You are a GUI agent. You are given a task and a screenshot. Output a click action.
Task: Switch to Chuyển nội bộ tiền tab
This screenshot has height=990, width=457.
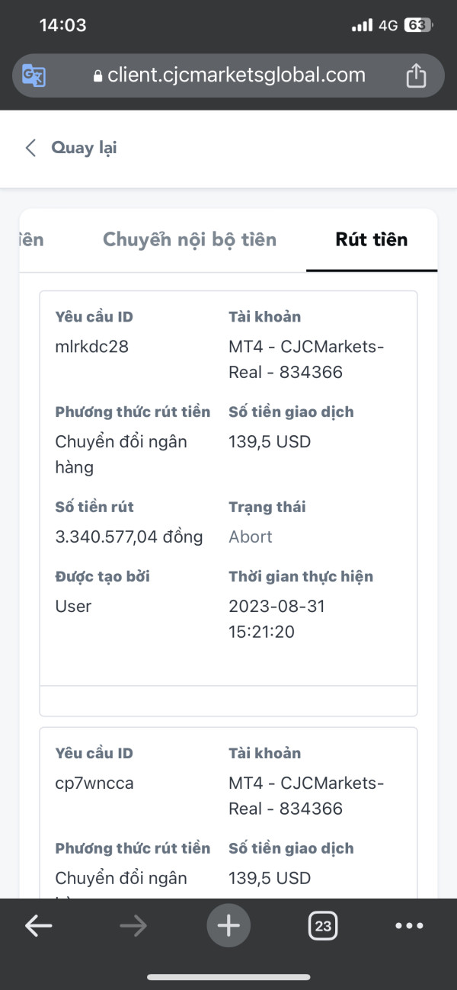190,240
